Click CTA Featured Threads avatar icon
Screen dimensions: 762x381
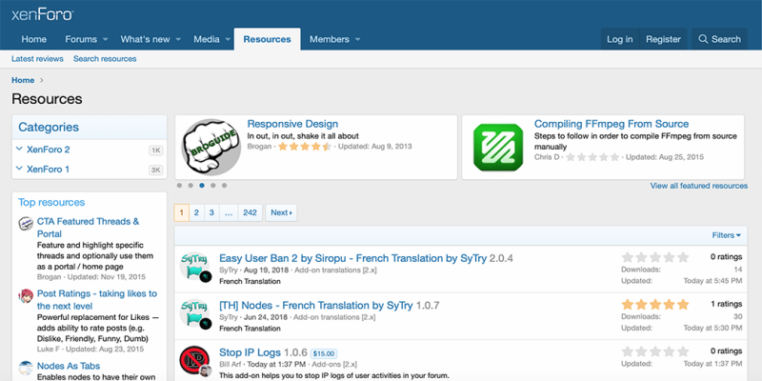pyautogui.click(x=26, y=224)
